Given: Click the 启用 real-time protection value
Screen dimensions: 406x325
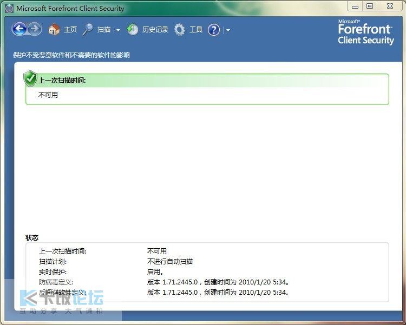Looking at the screenshot, I should click(155, 271).
